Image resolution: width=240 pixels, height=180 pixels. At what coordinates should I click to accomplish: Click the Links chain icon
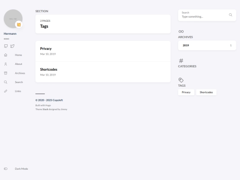click(6, 91)
